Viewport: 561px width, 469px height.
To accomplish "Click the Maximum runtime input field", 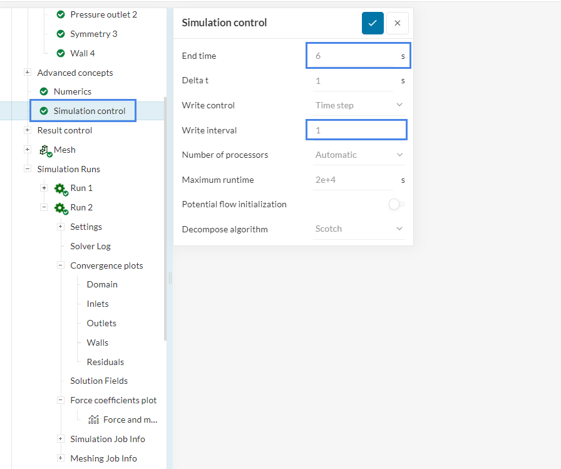I will [353, 180].
